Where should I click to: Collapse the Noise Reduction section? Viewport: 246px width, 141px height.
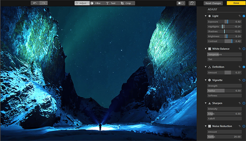coord(205,126)
